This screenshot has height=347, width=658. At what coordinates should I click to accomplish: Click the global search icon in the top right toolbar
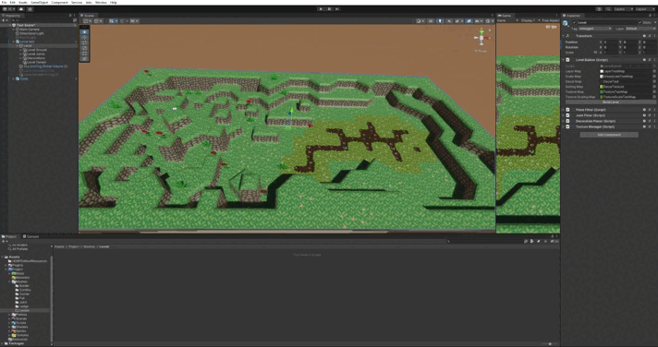[608, 9]
